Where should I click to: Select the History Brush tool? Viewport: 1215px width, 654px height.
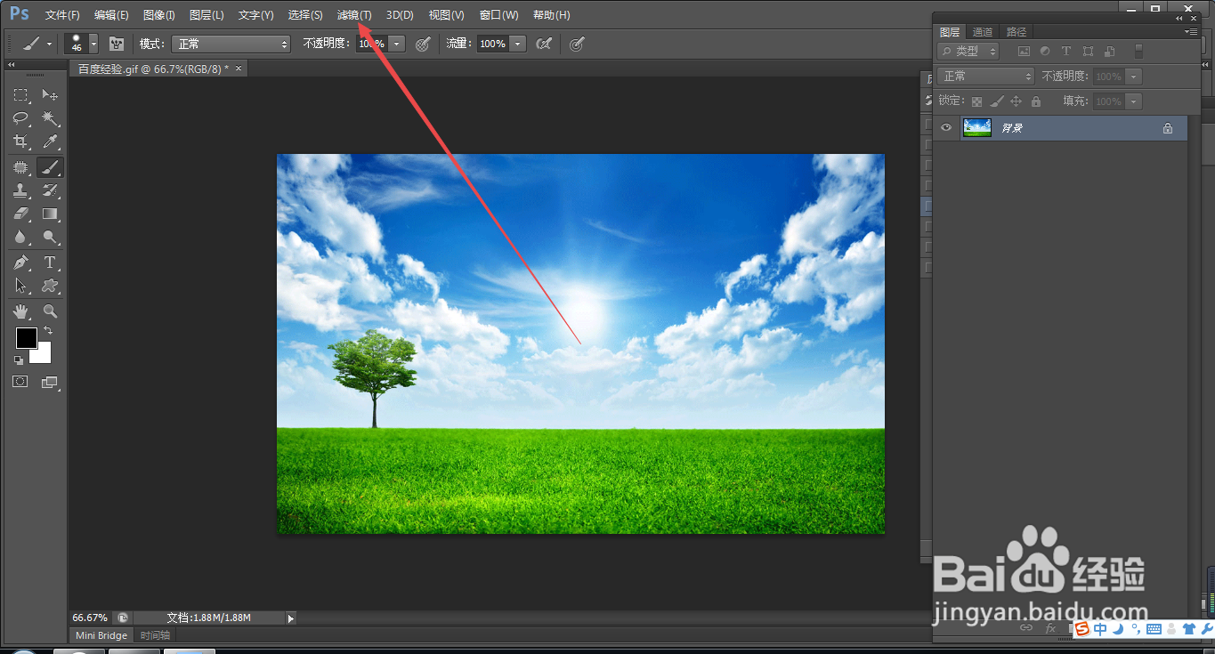[x=50, y=190]
